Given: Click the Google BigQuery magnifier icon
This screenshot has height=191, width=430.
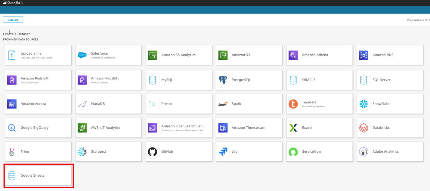Looking at the screenshot, I should click(x=12, y=128).
